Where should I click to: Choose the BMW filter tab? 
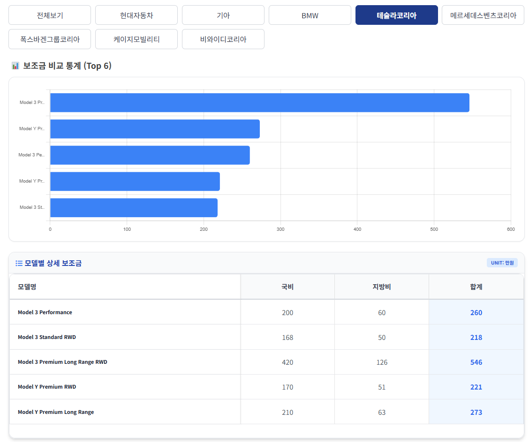point(310,15)
